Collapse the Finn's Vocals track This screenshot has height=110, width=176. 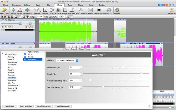[x=3, y=44]
